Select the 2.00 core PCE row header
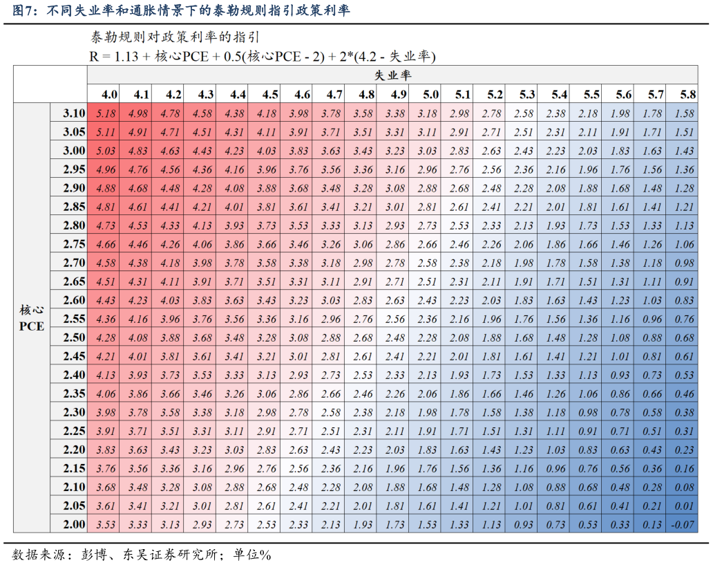This screenshot has height=565, width=713. 74,524
